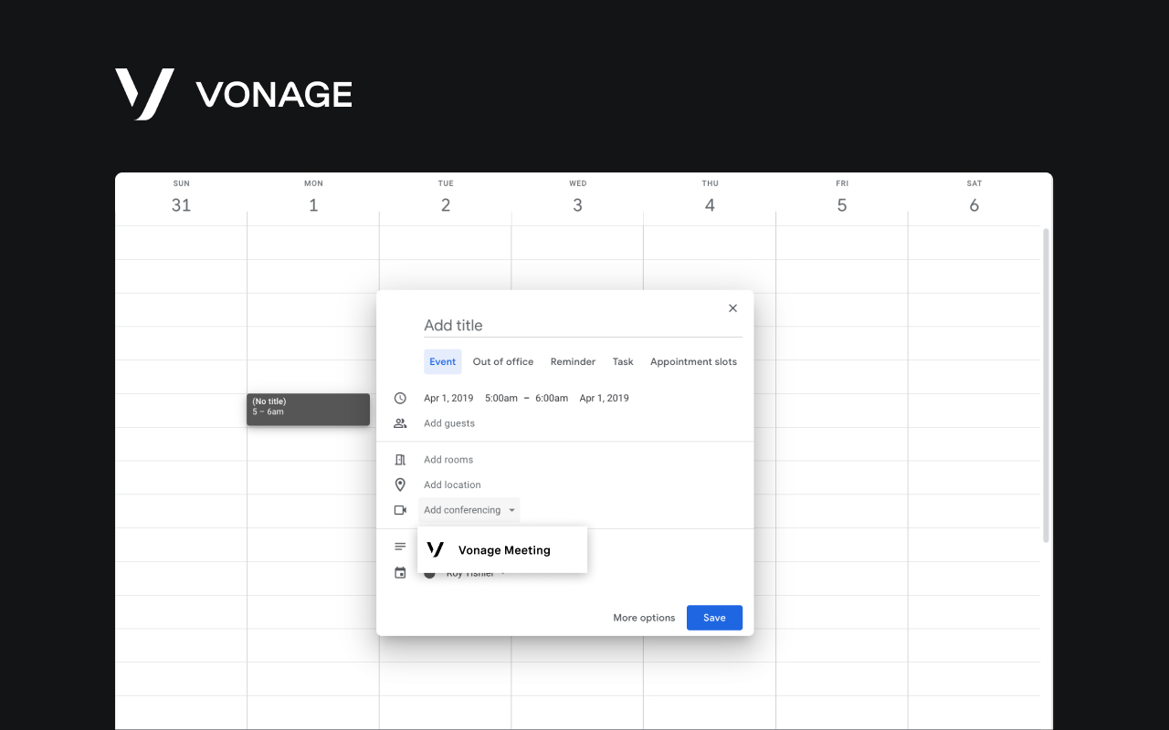Viewport: 1169px width, 730px height.
Task: Change the 6:00am end time
Action: point(552,398)
